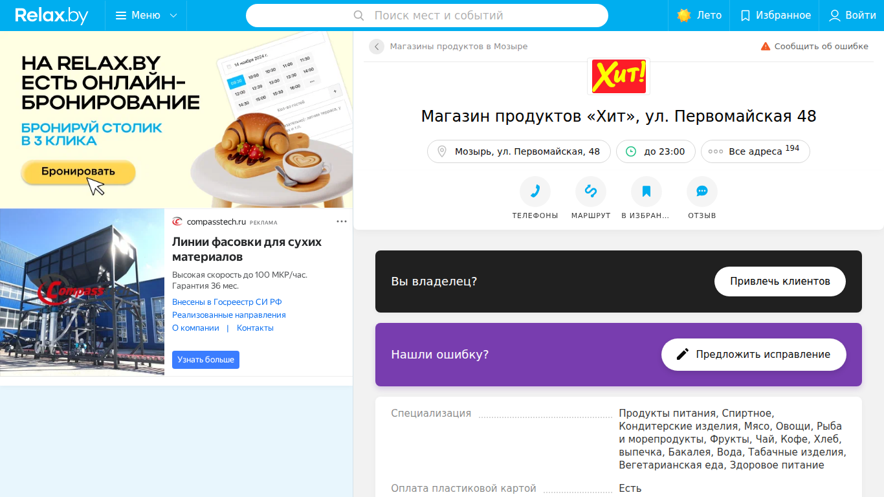Click the Контакты ad link
The height and width of the screenshot is (497, 884).
255,328
